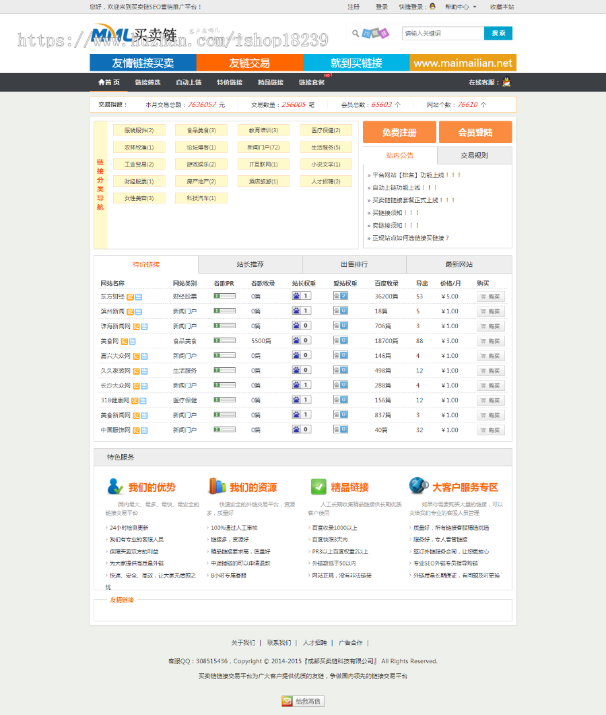
Task: Click the 站长权重 paw badge for 滨州新闻
Action: (x=301, y=311)
